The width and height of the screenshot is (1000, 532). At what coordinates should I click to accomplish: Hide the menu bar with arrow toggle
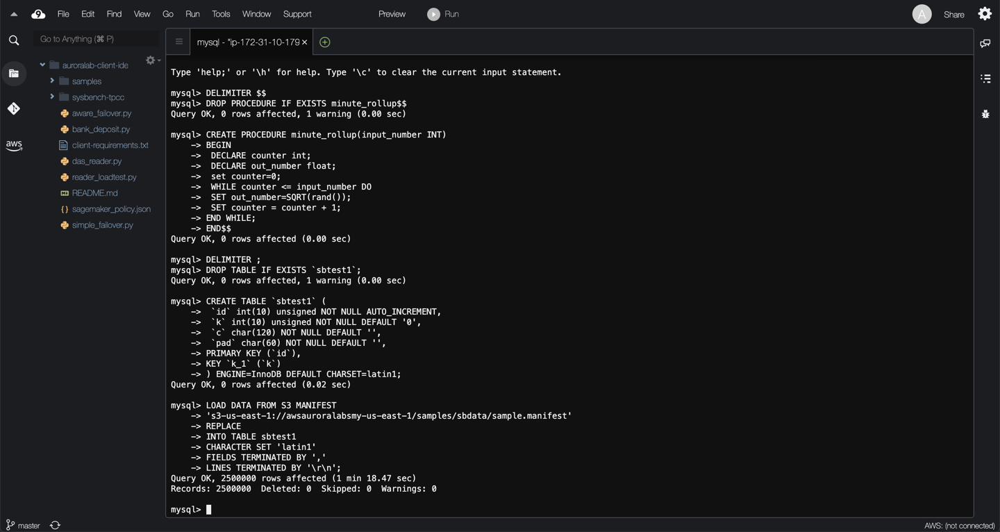click(x=14, y=14)
